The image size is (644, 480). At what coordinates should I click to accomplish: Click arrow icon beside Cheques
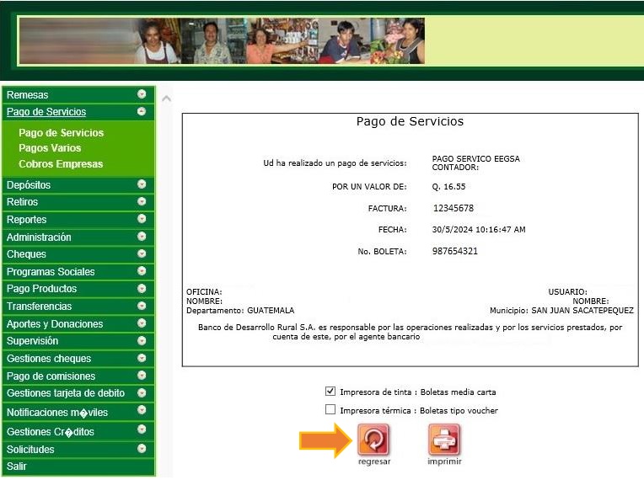142,253
